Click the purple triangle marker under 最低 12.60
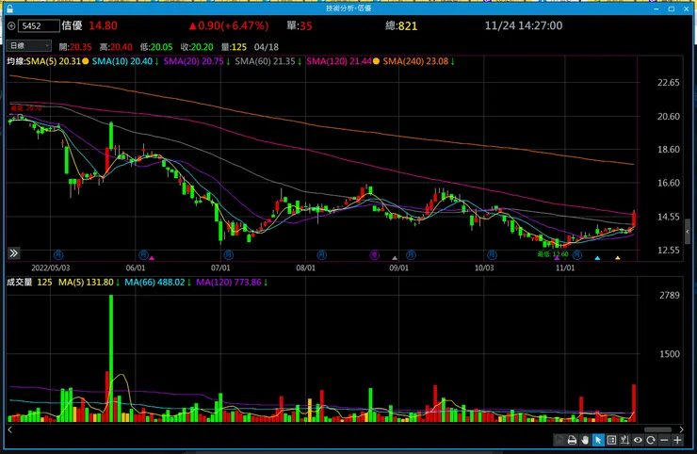 click(x=557, y=258)
